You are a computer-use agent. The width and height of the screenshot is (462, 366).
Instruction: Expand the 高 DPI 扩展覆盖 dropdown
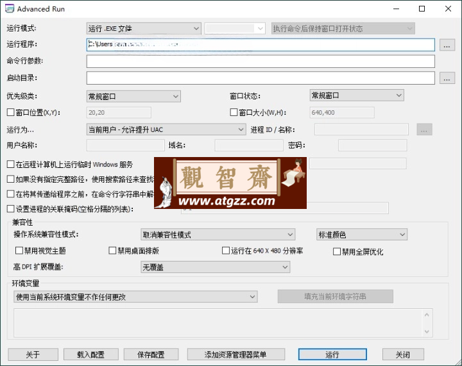click(216, 267)
